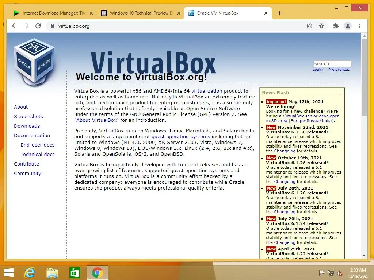Open the Chrome three-dot menu

pos(359,26)
